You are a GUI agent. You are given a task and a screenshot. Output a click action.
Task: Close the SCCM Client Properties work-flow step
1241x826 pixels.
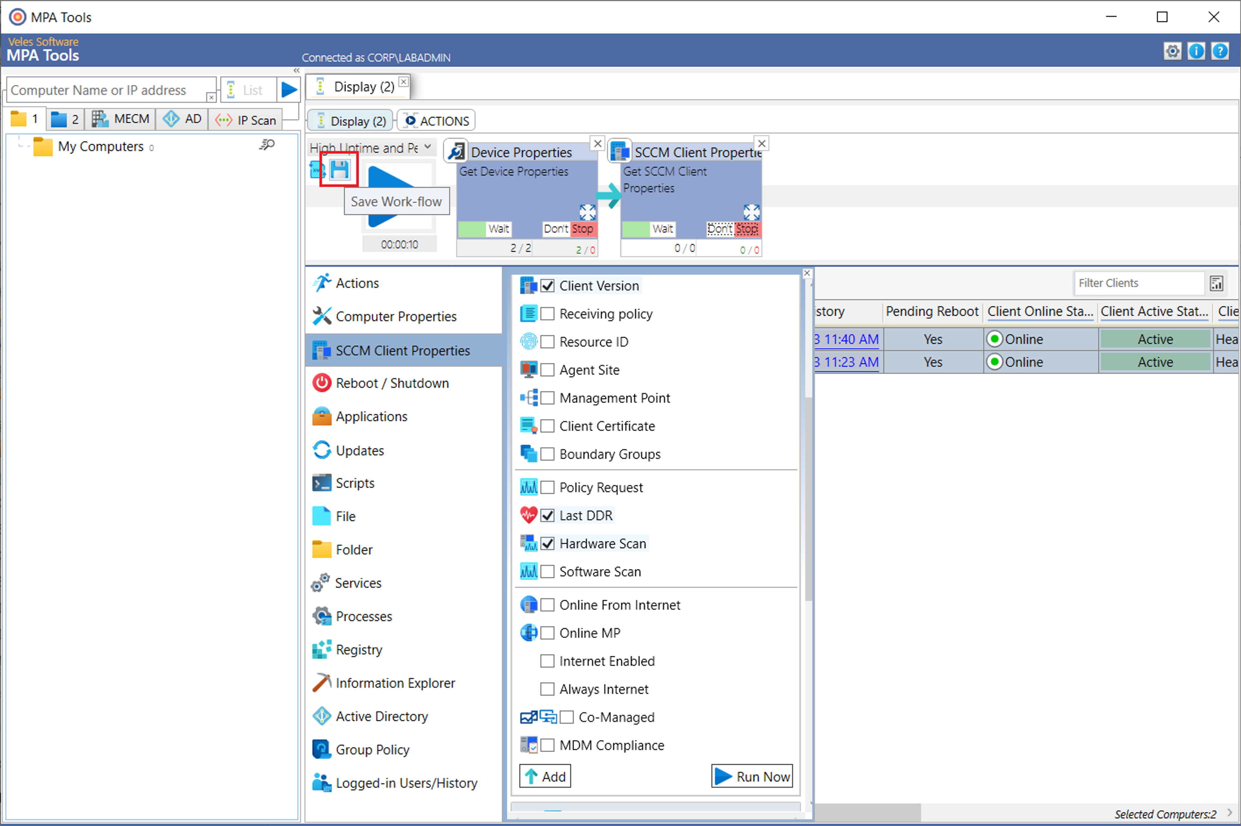point(762,143)
